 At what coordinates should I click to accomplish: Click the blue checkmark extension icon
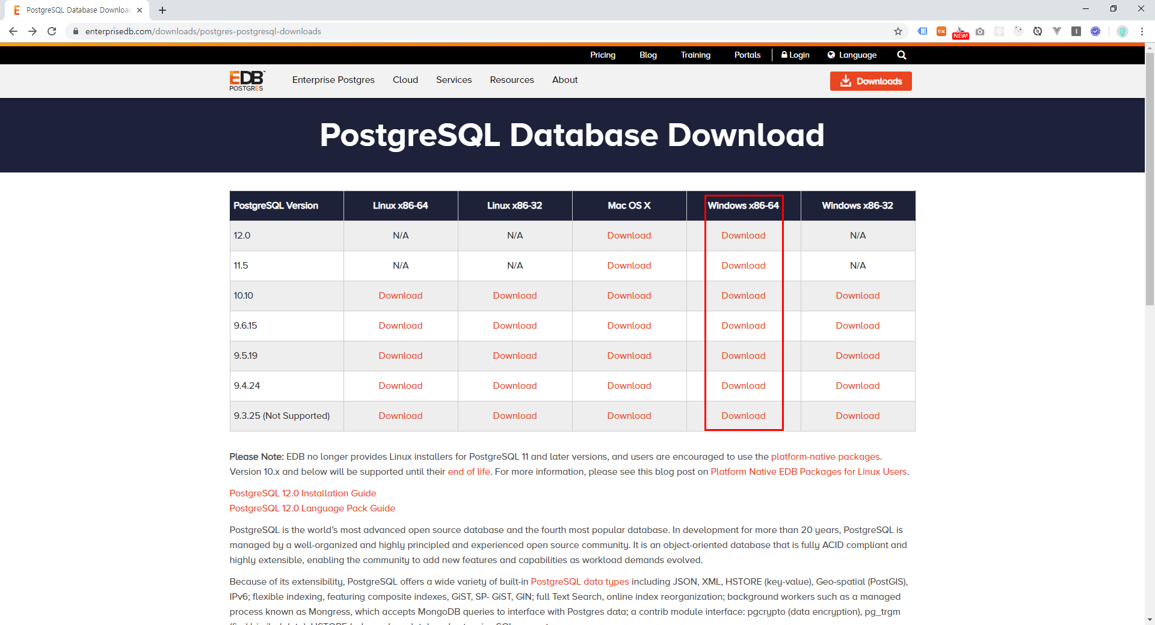point(1095,31)
